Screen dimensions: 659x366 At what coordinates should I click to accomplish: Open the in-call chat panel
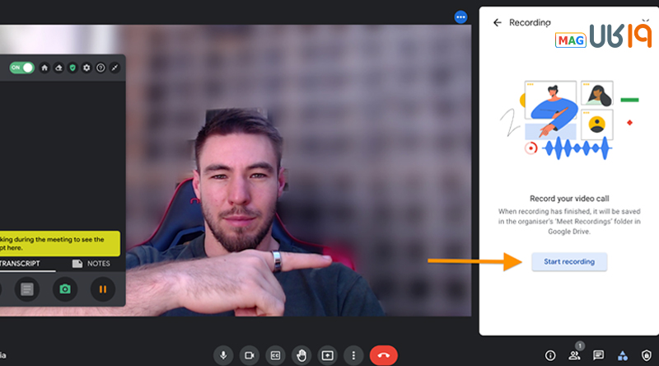pos(599,355)
